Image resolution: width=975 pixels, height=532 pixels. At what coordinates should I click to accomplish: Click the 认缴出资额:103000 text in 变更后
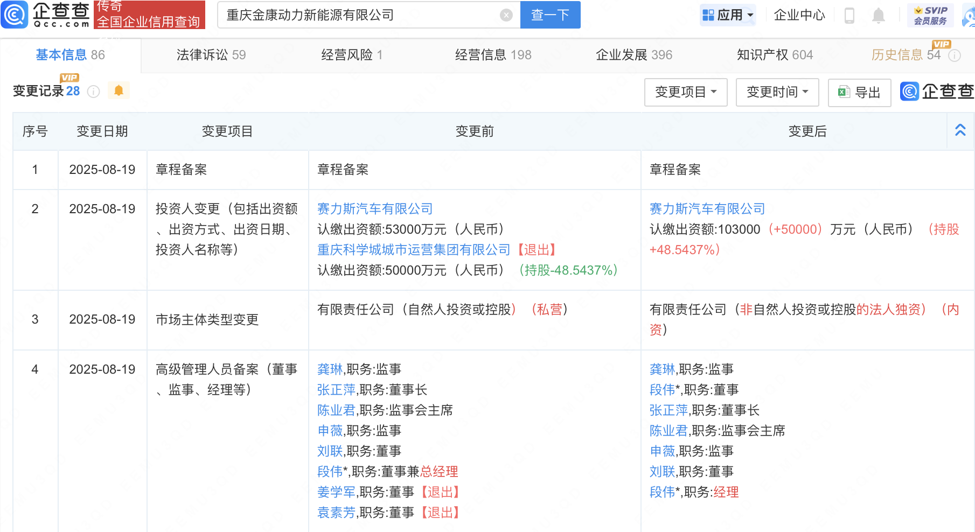[705, 229]
